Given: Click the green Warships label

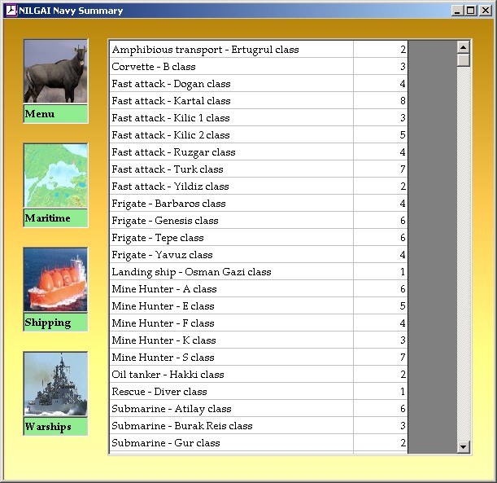Looking at the screenshot, I should coord(55,427).
